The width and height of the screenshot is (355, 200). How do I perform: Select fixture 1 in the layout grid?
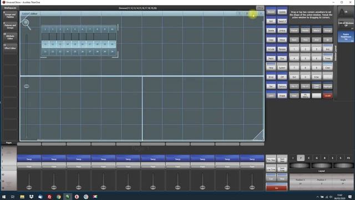coord(45,29)
